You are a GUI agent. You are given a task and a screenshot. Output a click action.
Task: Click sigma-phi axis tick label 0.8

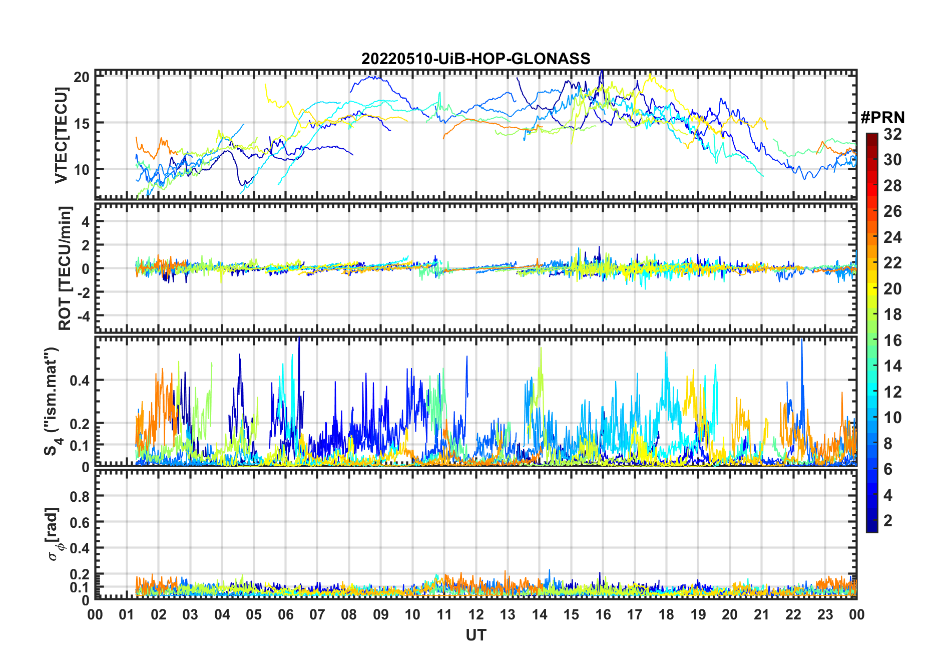80,496
